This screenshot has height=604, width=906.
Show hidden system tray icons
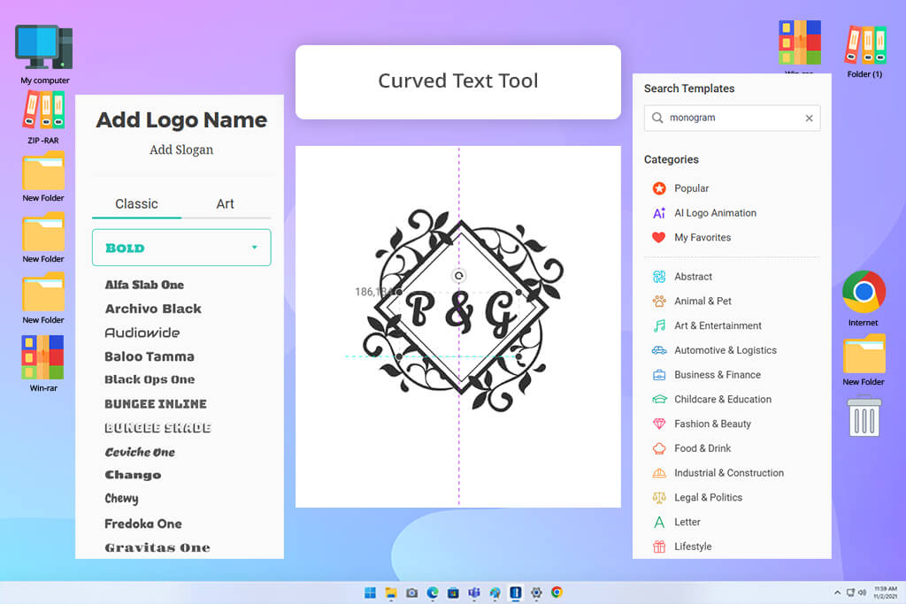pyautogui.click(x=837, y=593)
